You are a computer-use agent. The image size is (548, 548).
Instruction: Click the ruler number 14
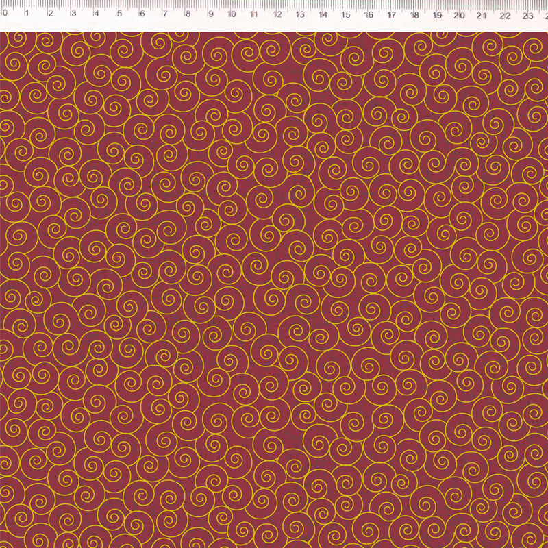(x=323, y=14)
